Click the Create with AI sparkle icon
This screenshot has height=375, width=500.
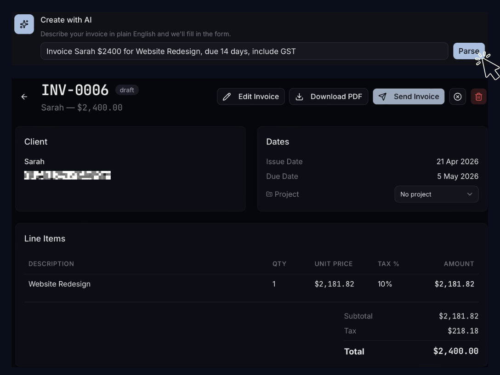(24, 24)
